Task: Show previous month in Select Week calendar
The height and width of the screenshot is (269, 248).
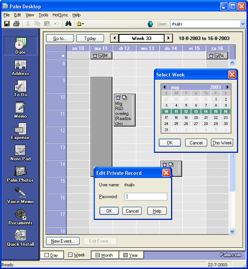Action: (x=165, y=87)
